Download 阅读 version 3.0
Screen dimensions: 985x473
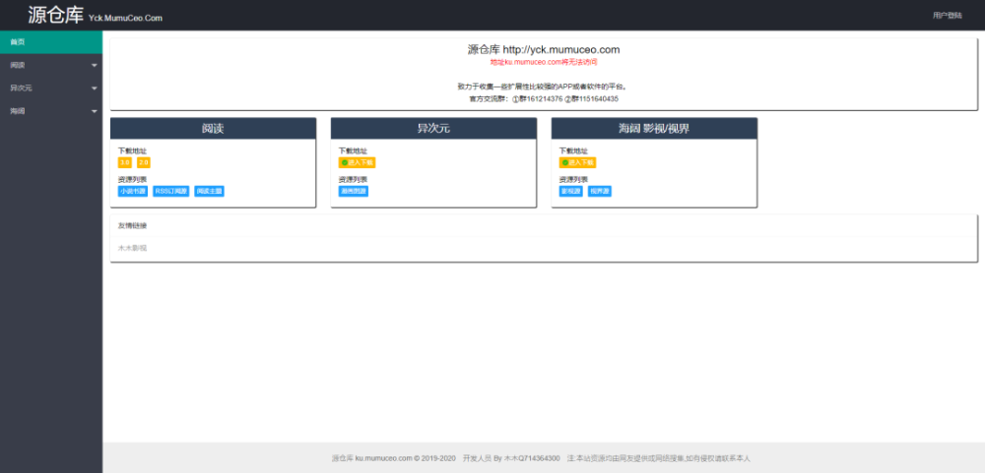point(125,162)
